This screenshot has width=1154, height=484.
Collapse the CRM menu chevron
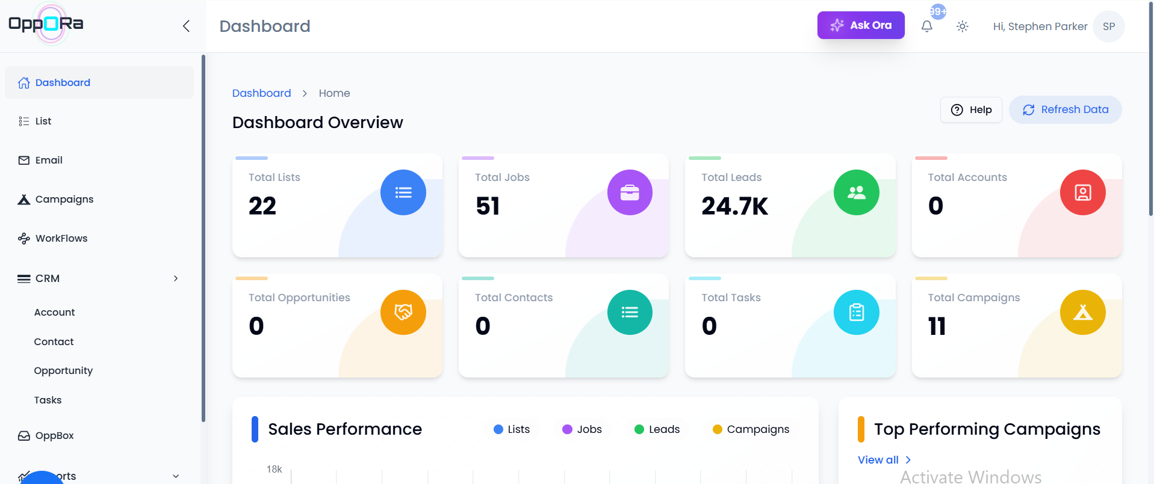[x=176, y=278]
